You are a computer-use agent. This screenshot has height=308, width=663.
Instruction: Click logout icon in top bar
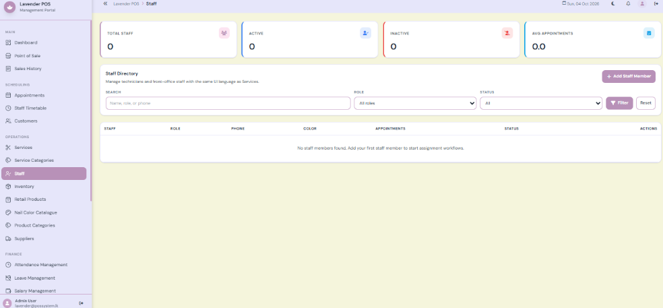656,3
